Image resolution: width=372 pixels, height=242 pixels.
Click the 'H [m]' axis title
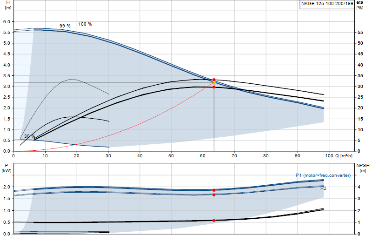(8, 5)
